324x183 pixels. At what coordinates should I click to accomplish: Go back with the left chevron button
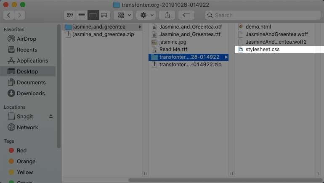9,15
